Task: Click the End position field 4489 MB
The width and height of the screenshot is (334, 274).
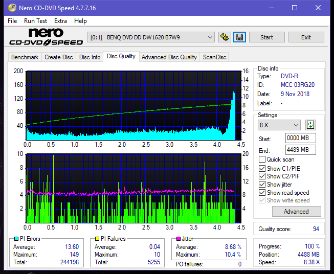Action: pos(300,150)
